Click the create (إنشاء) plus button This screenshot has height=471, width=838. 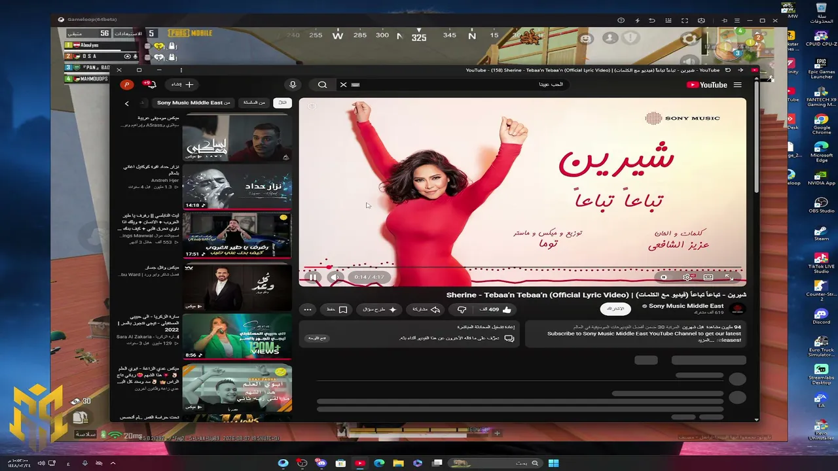183,84
